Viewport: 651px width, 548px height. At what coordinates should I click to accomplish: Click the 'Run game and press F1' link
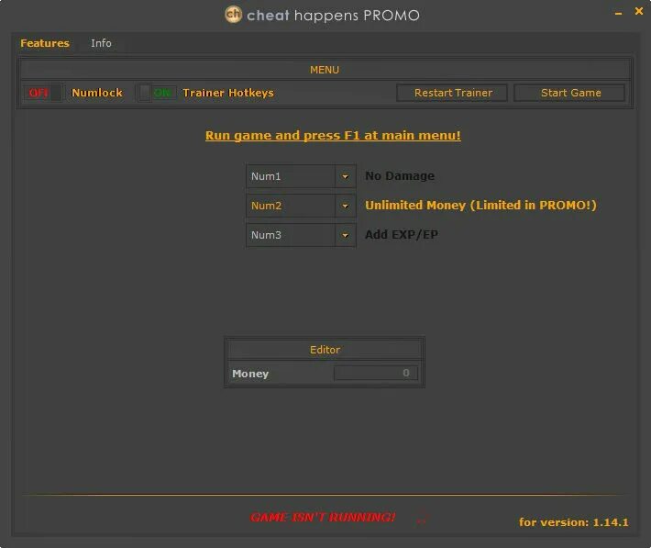click(333, 136)
